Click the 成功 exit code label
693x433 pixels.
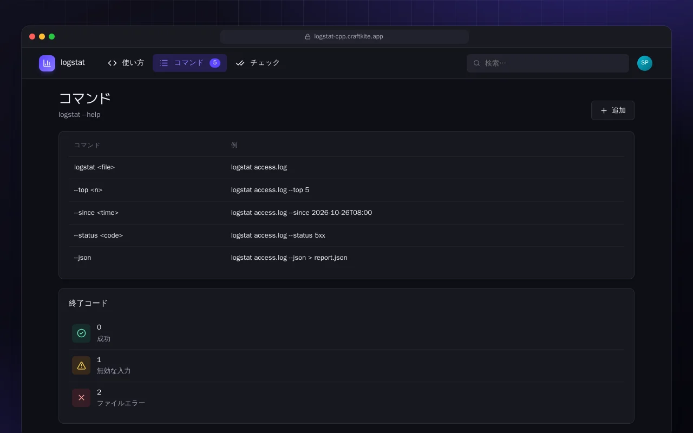[103, 339]
